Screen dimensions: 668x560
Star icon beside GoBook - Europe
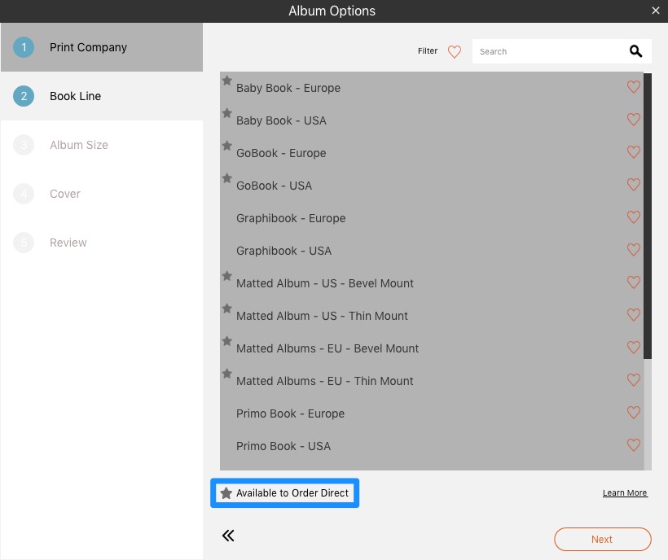[x=227, y=146]
